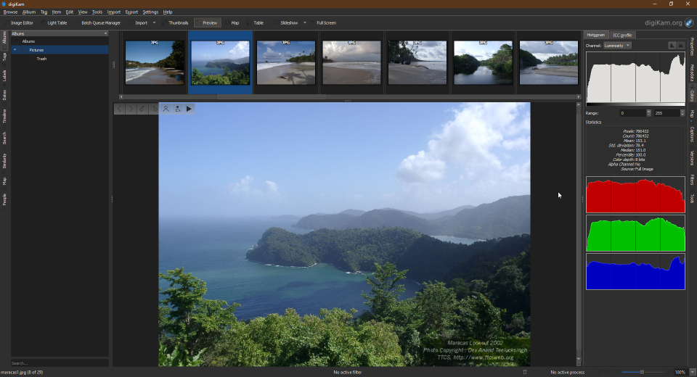697x377 pixels.
Task: Collapse the Pictures album tree node
Action: tap(15, 50)
